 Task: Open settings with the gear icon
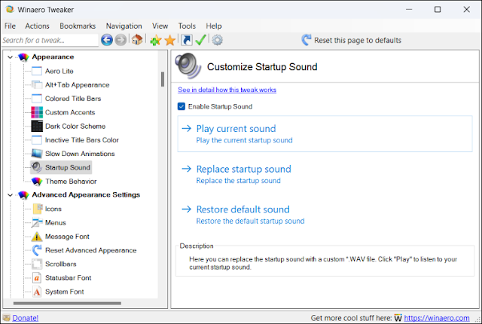click(217, 40)
